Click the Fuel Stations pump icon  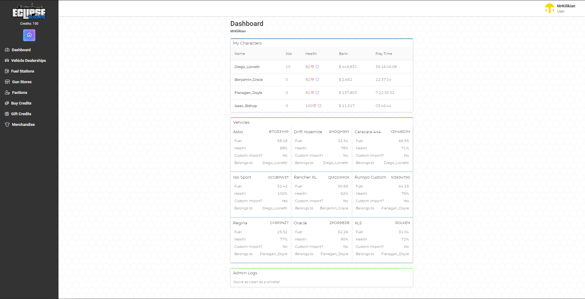(7, 71)
